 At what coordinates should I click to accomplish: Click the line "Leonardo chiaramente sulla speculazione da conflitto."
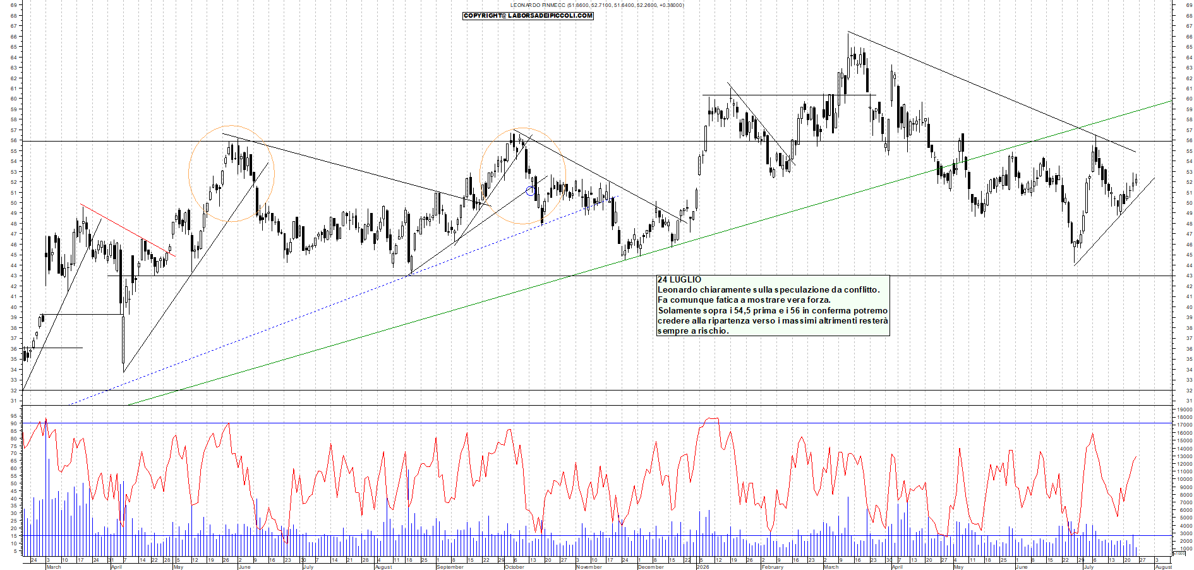click(x=768, y=289)
